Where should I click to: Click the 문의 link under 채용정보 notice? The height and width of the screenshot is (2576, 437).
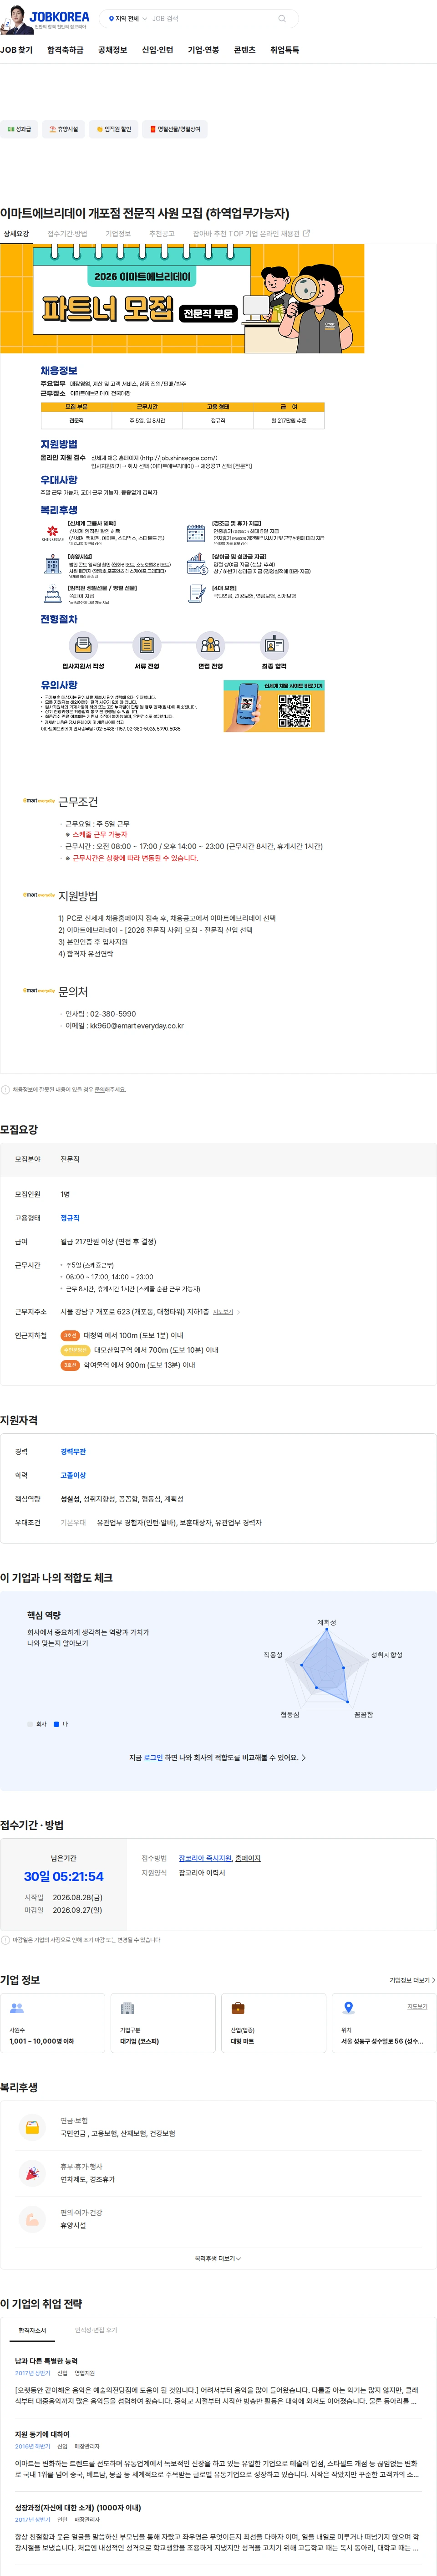coord(99,1090)
